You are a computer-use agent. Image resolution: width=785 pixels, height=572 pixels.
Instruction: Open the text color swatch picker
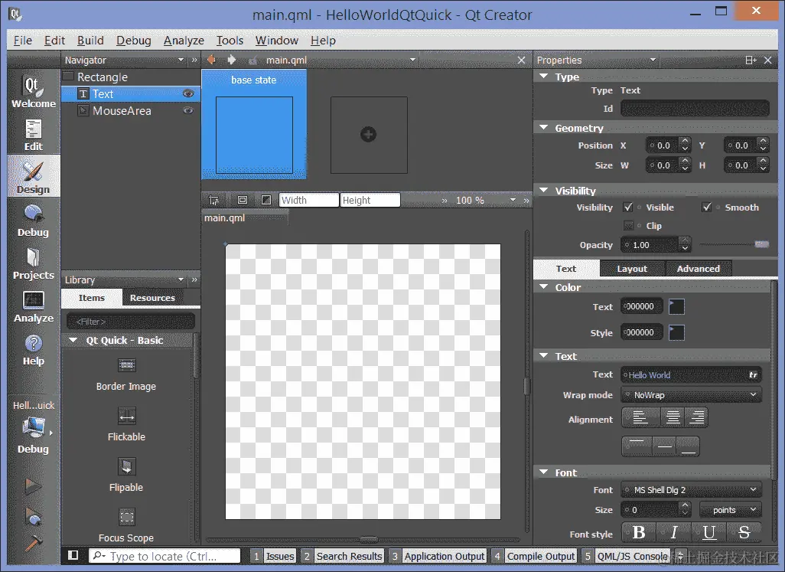click(x=675, y=306)
